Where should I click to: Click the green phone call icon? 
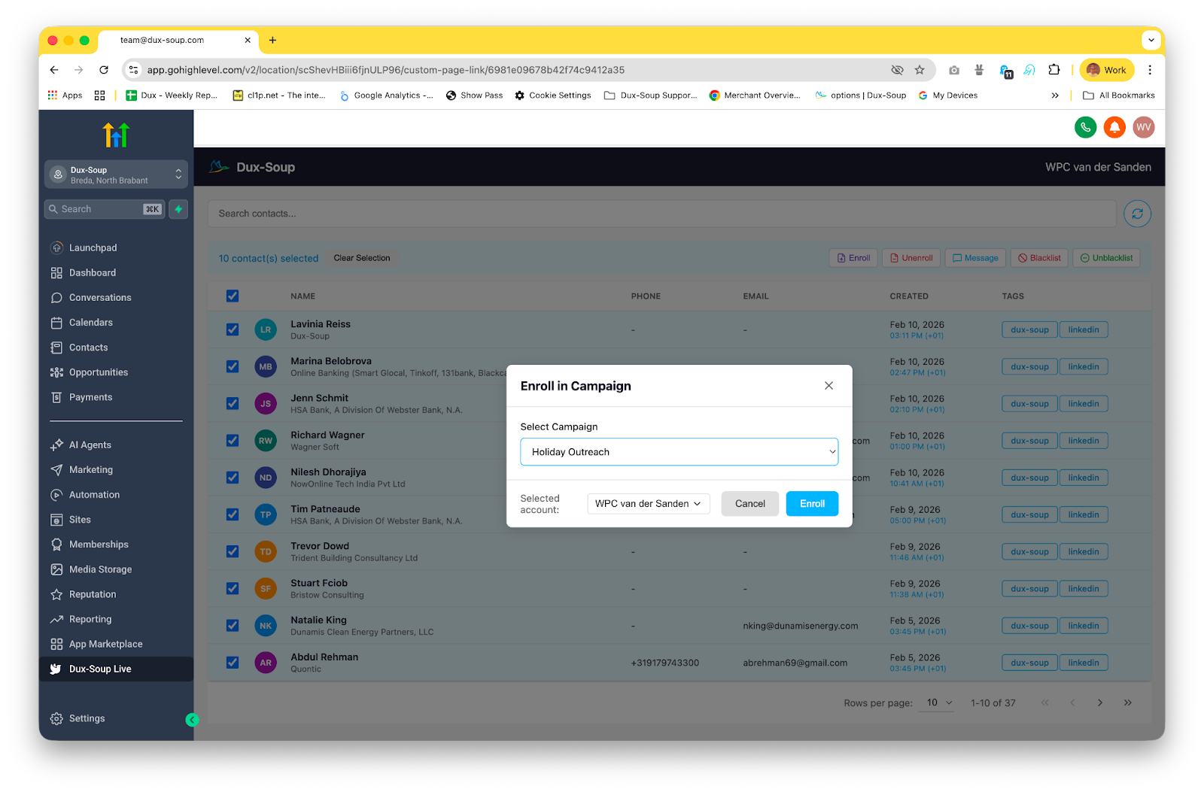pos(1085,127)
